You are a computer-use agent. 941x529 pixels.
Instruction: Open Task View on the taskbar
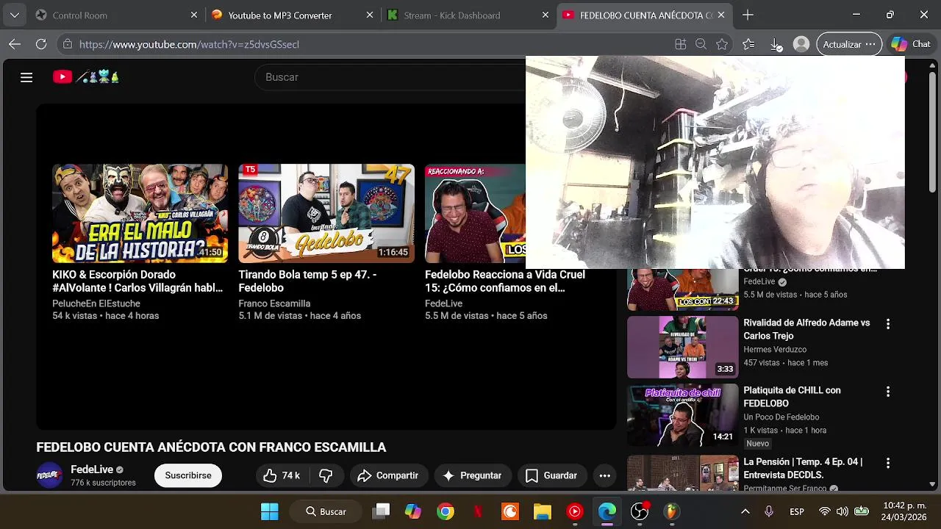pyautogui.click(x=381, y=511)
